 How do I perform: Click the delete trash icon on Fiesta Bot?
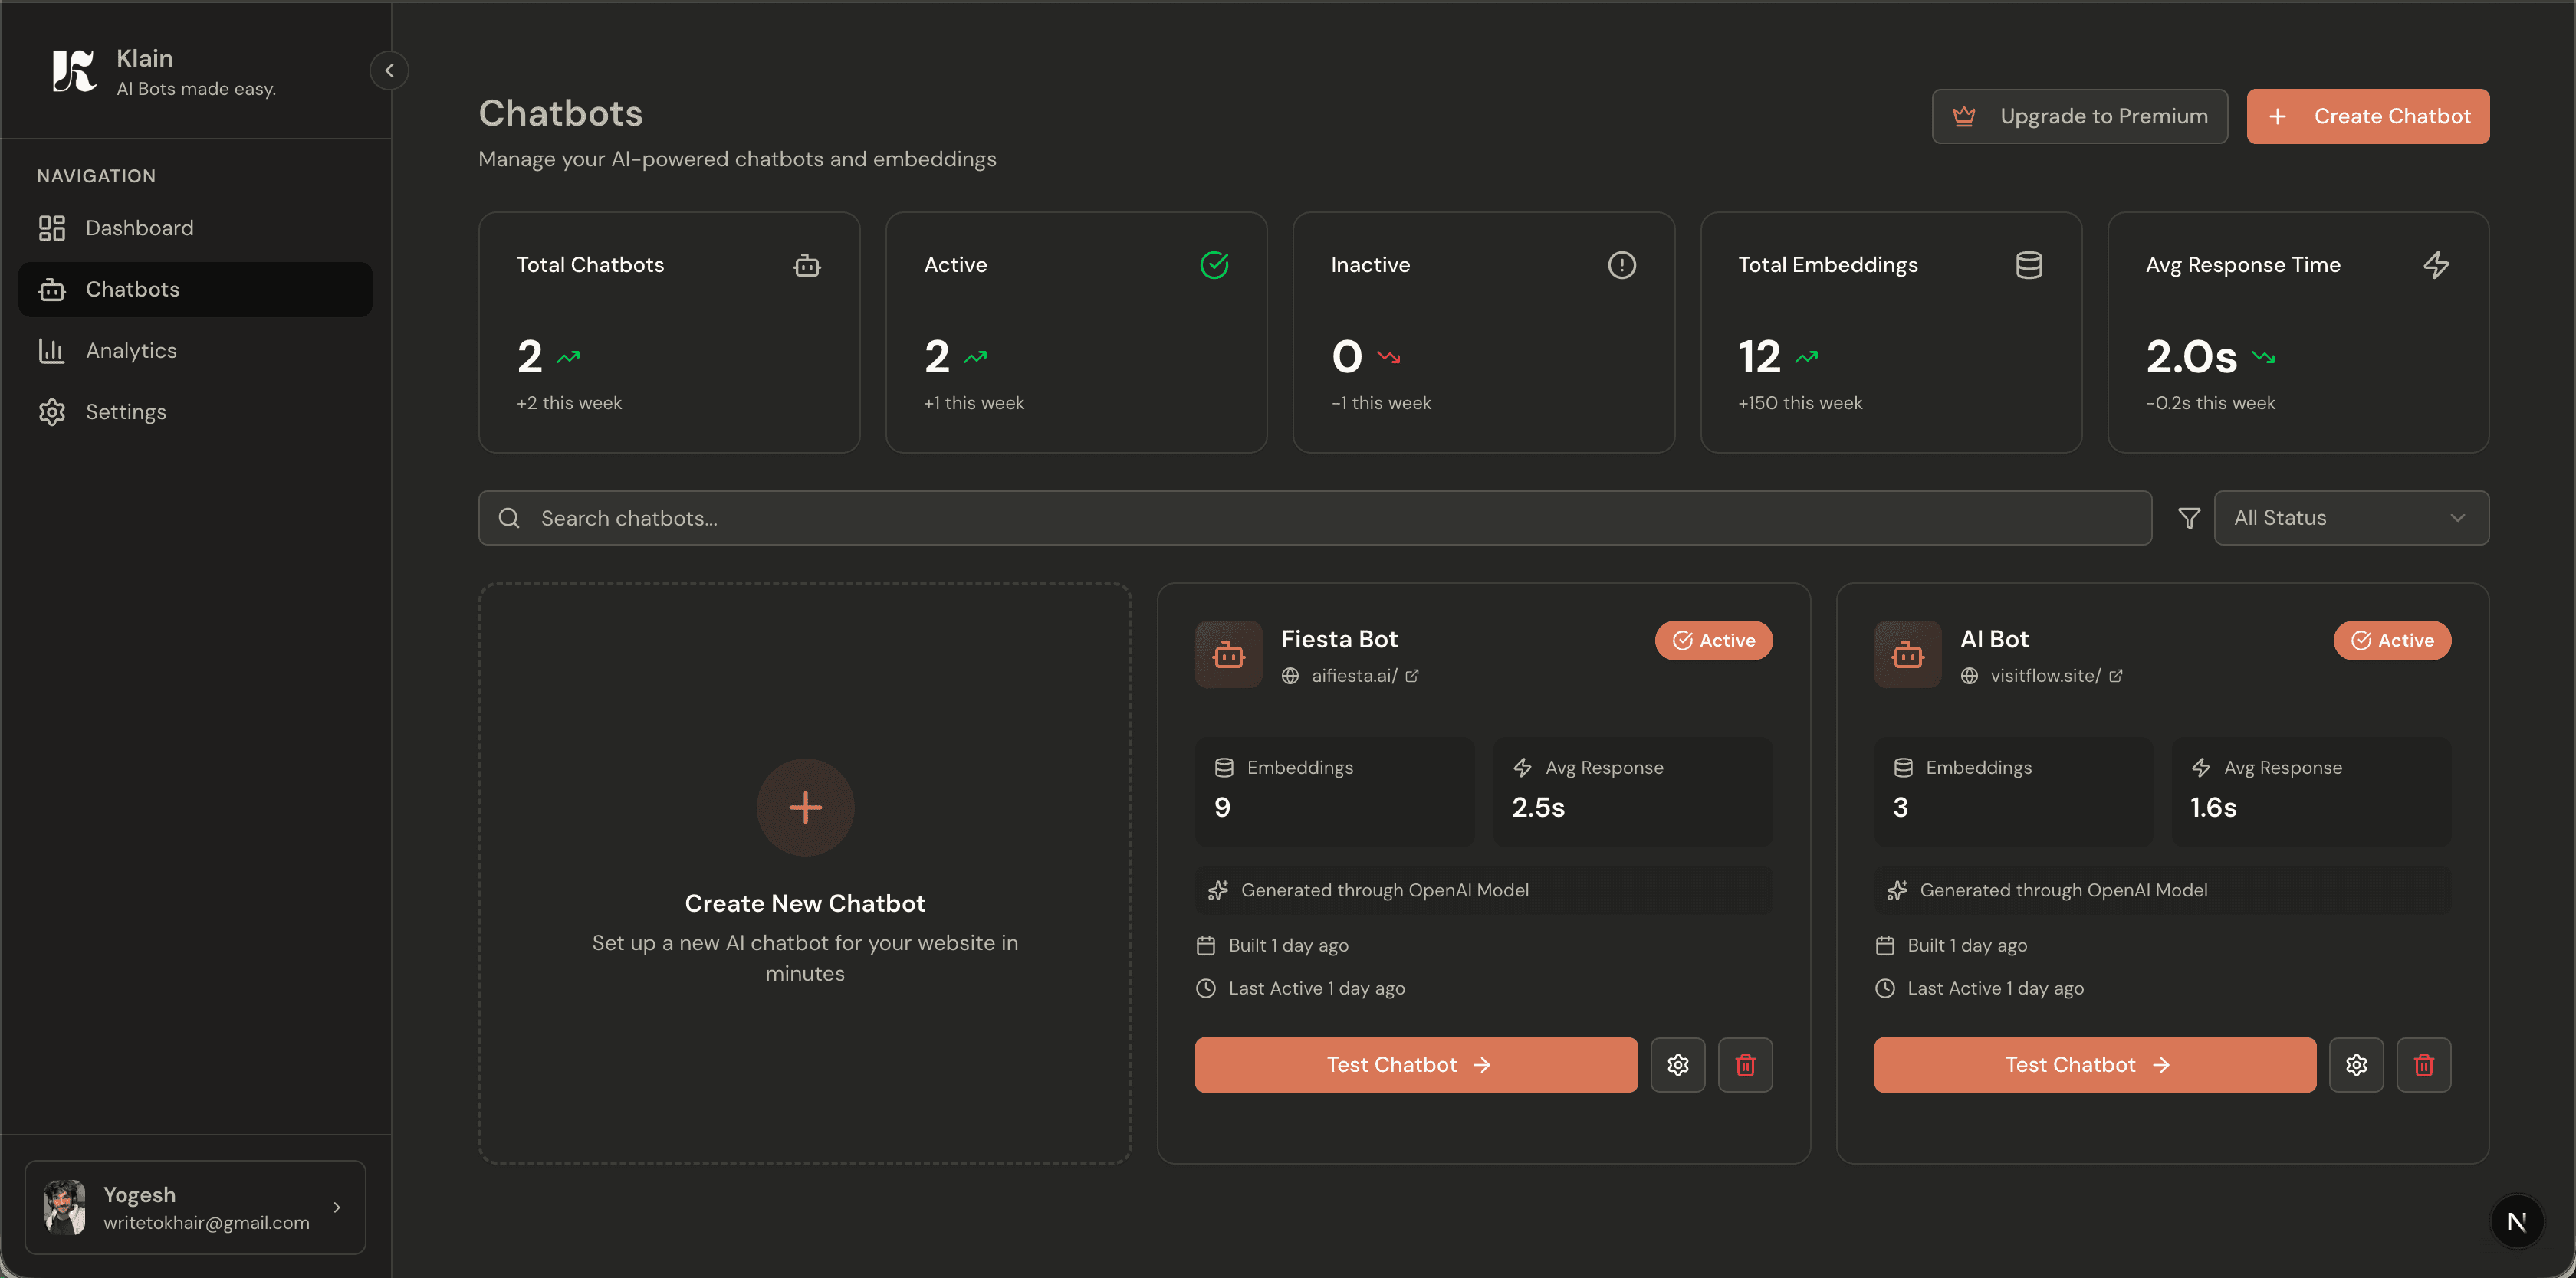(x=1744, y=1064)
